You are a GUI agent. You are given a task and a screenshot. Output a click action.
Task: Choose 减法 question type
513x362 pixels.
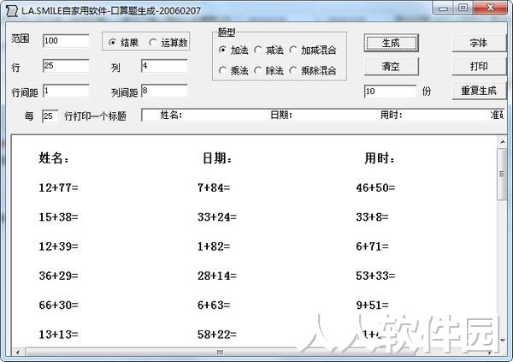[x=268, y=50]
